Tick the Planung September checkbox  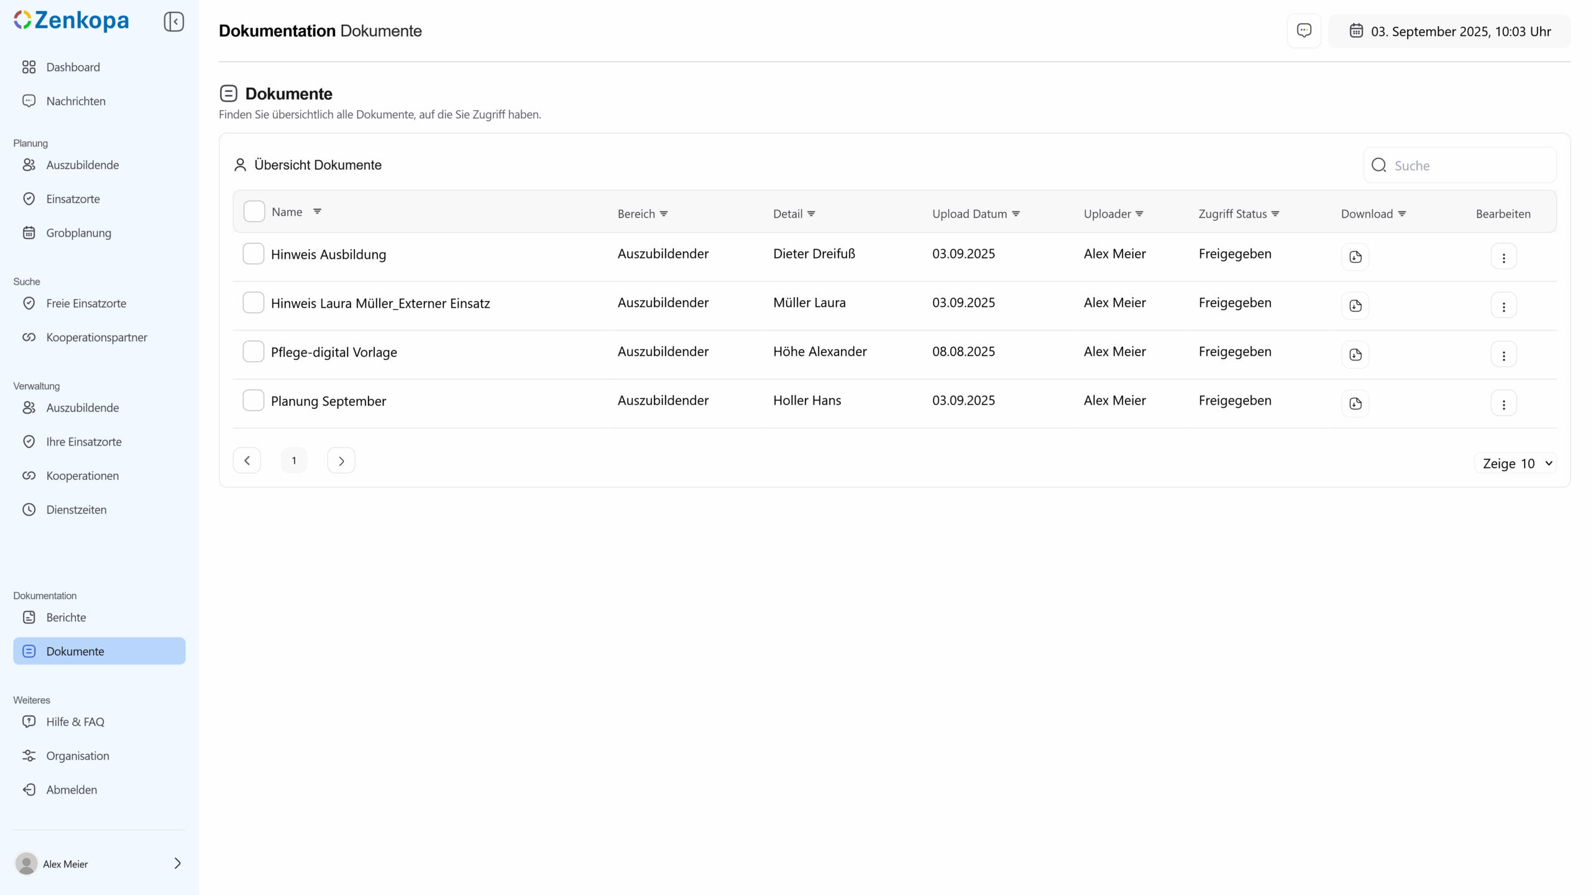[x=253, y=400]
